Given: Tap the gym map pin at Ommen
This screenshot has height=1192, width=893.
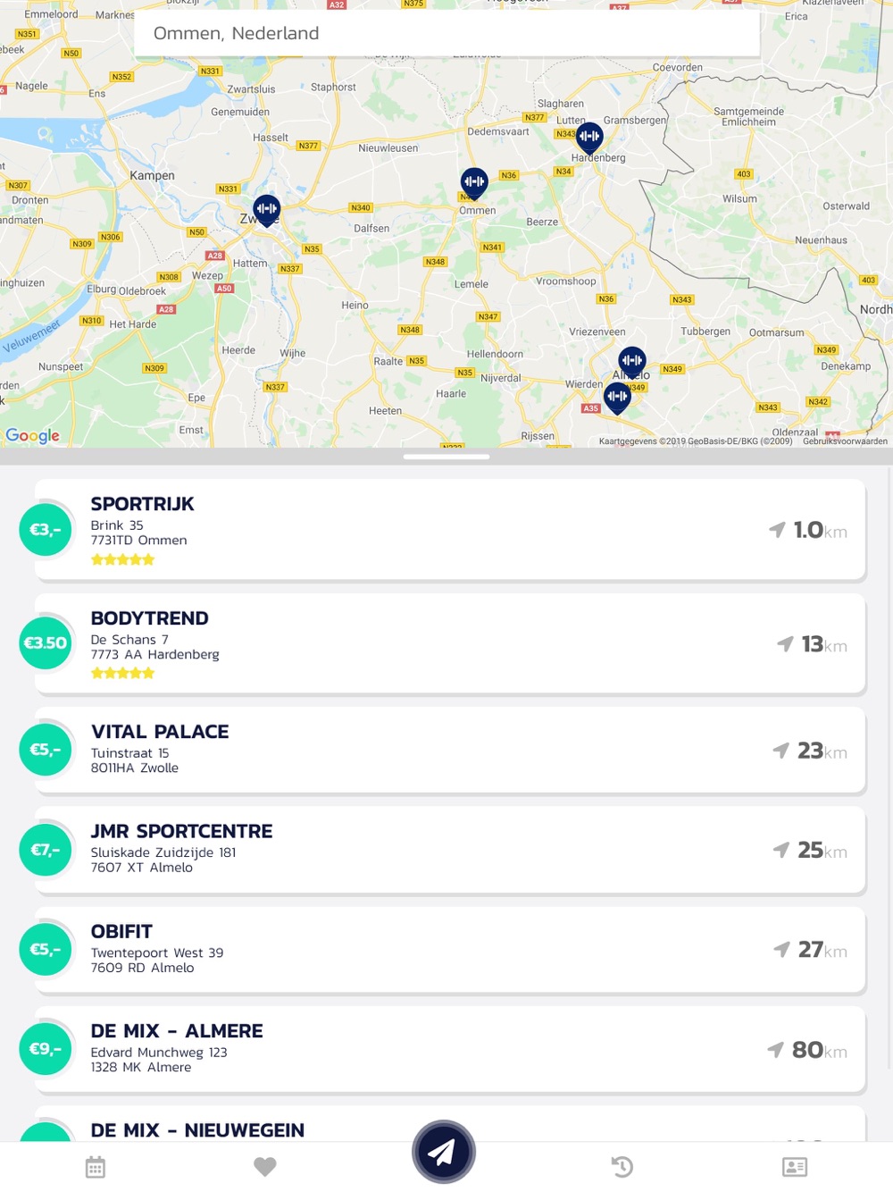Looking at the screenshot, I should pos(474,182).
